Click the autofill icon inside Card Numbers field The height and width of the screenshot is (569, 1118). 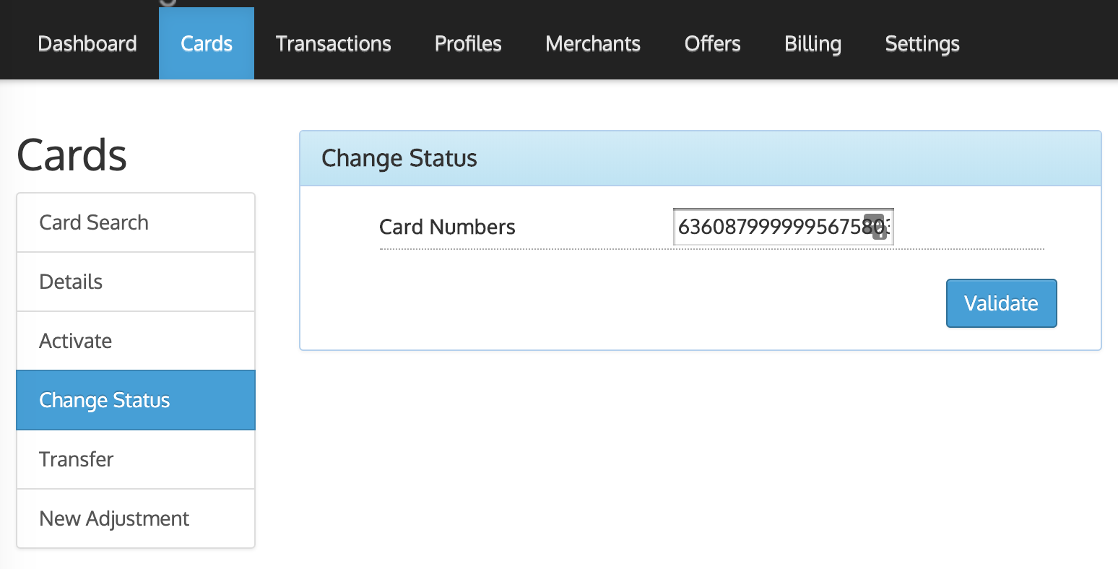tap(878, 227)
